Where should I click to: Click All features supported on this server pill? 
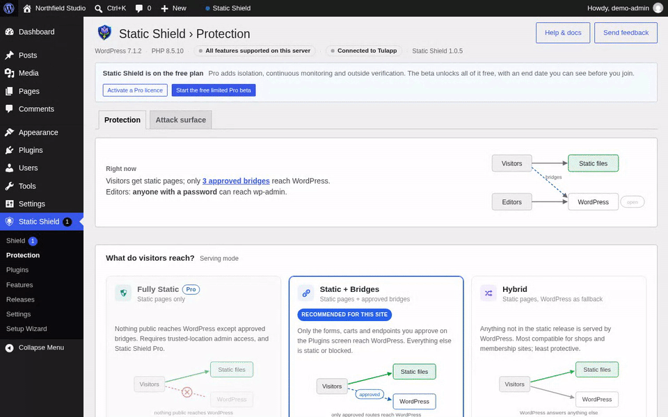coord(255,51)
